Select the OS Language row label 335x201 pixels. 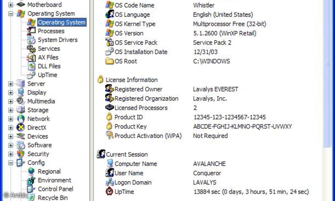coord(132,15)
